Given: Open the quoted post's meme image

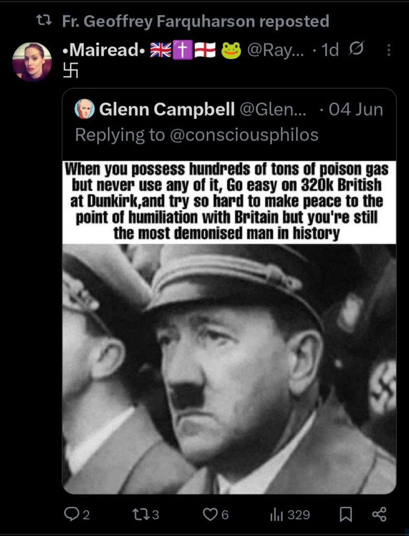Looking at the screenshot, I should (x=229, y=327).
